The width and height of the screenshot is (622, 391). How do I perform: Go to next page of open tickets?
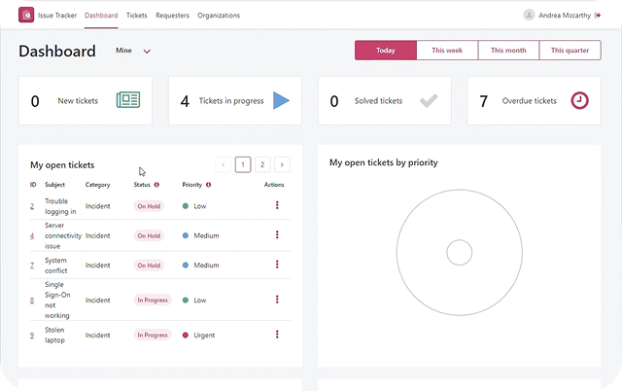pyautogui.click(x=282, y=165)
